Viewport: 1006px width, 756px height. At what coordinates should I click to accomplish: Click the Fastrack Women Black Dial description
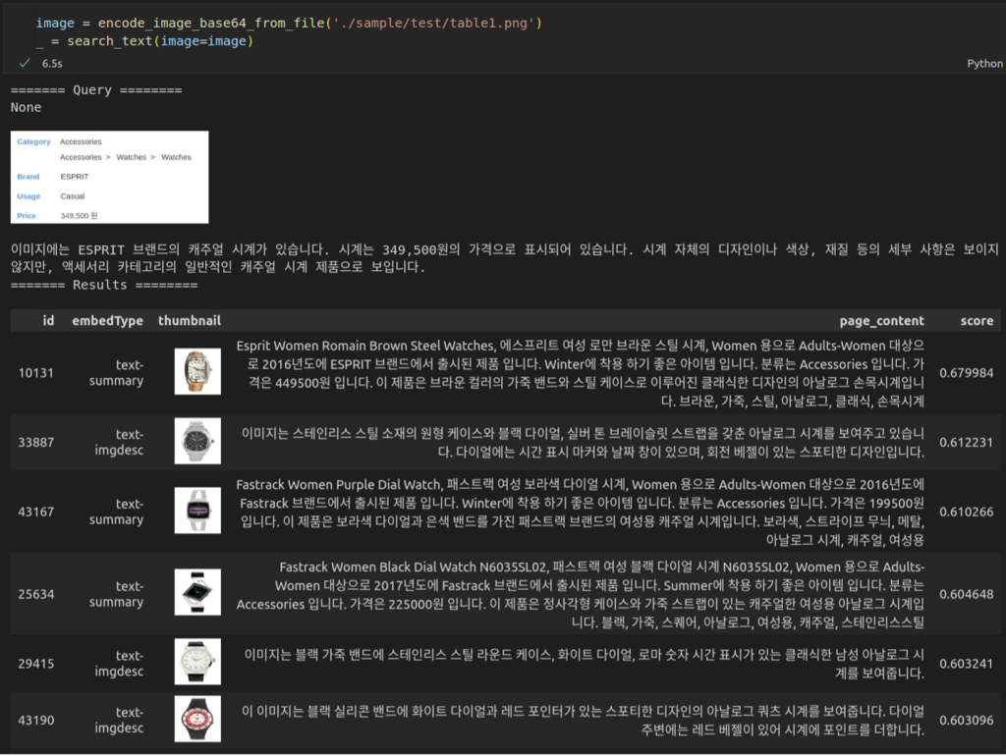click(580, 594)
